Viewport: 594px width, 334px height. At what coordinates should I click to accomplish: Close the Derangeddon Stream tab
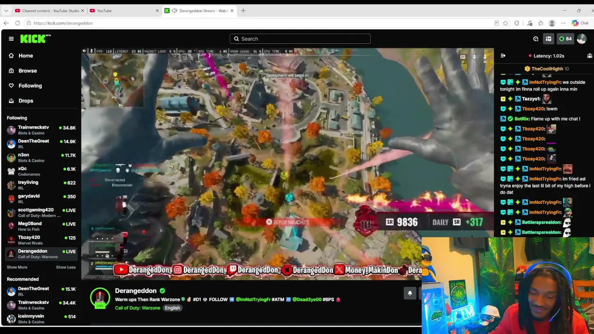[232, 11]
